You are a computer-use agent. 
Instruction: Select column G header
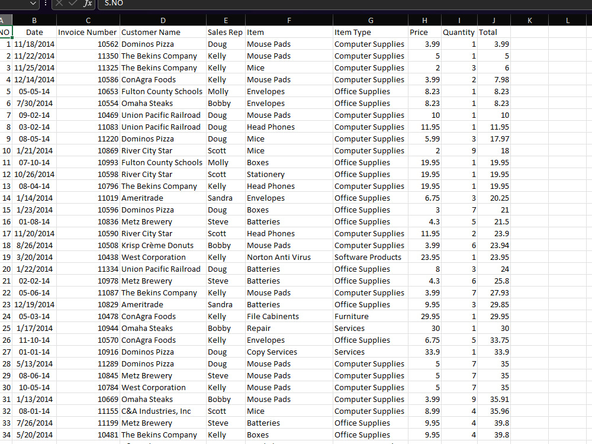[x=371, y=20]
